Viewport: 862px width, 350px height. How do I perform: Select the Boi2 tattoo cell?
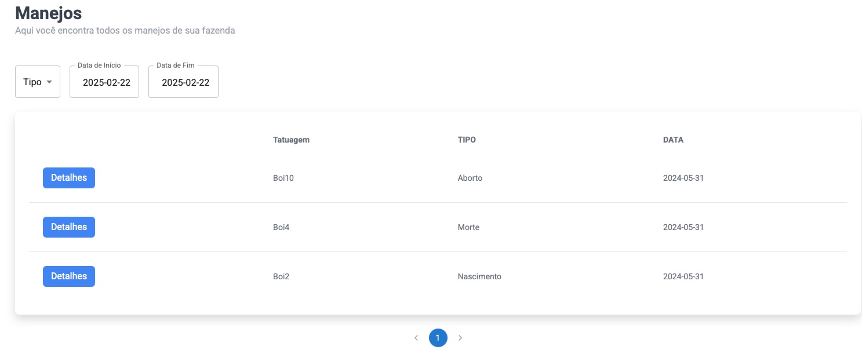pyautogui.click(x=281, y=276)
